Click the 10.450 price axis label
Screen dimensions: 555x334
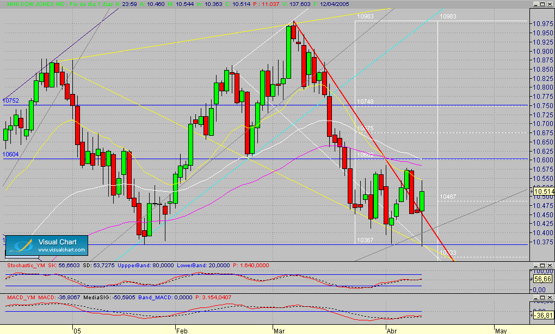tap(542, 215)
